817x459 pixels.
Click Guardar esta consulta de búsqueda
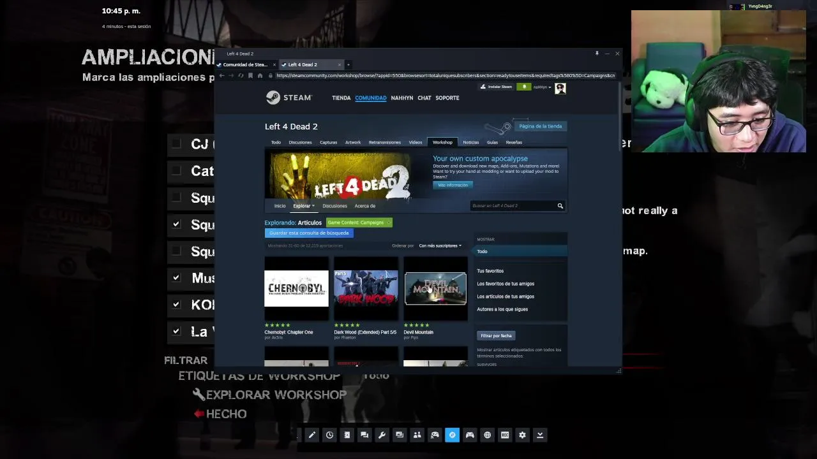309,233
